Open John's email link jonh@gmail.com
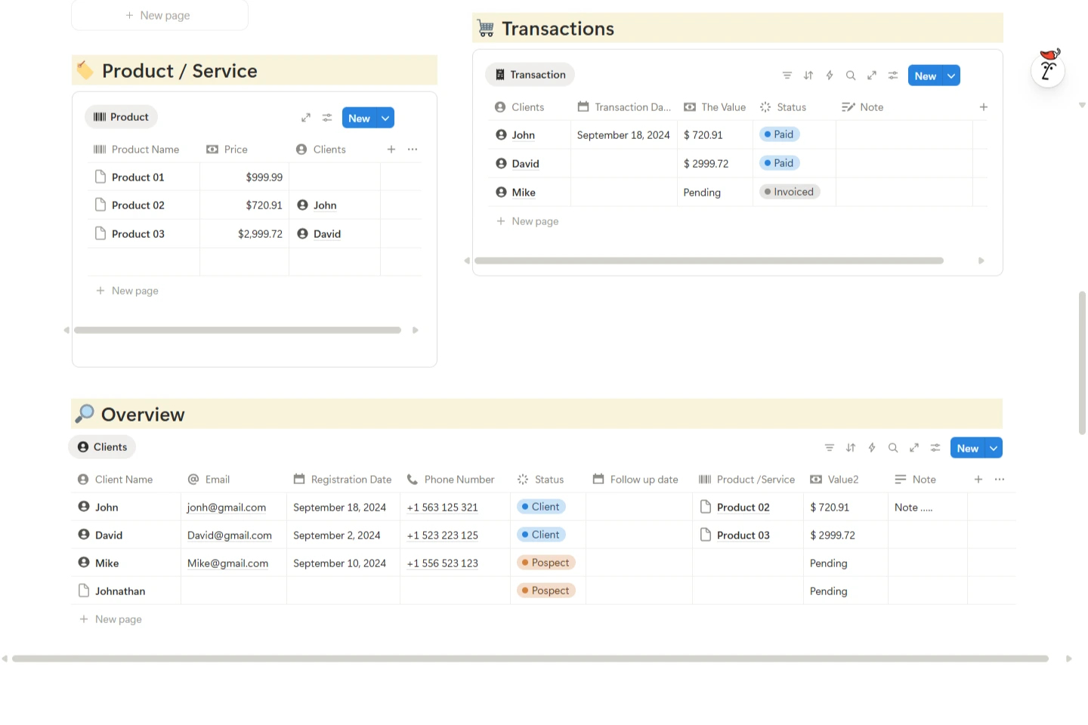1088x725 pixels. click(226, 507)
